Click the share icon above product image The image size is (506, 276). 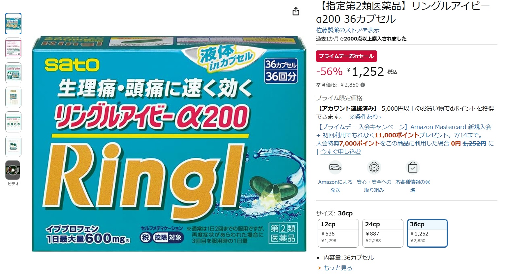point(296,12)
